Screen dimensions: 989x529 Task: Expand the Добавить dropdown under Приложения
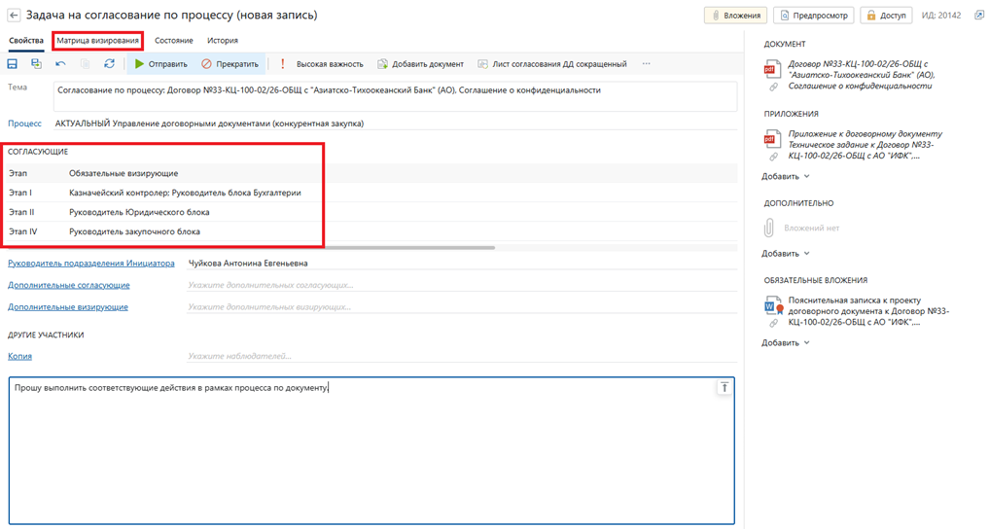point(786,177)
